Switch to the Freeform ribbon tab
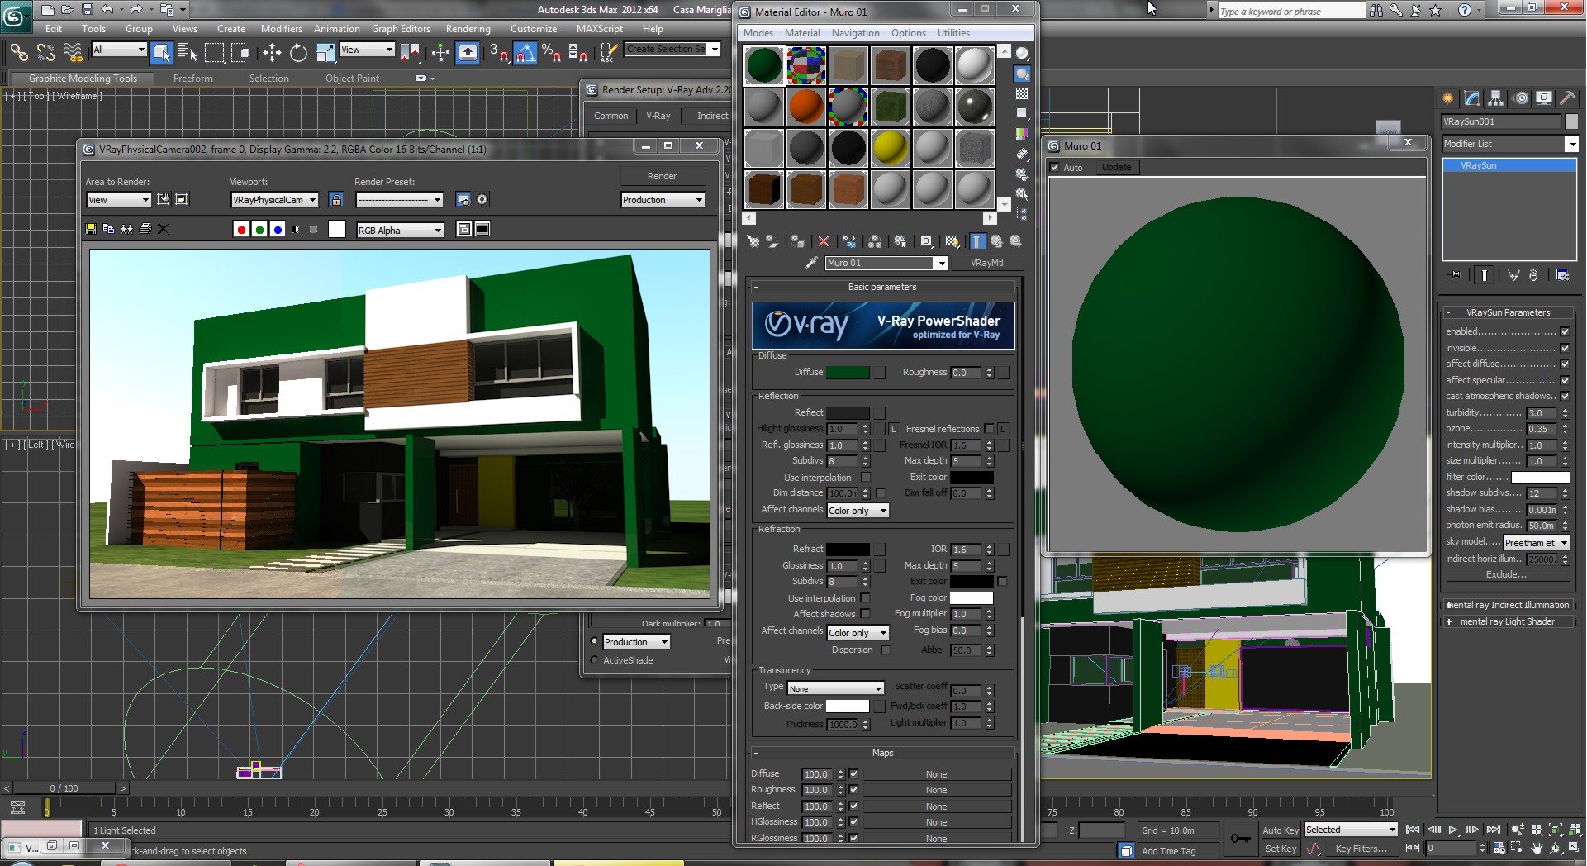Viewport: 1587px width, 866px height. [x=193, y=79]
